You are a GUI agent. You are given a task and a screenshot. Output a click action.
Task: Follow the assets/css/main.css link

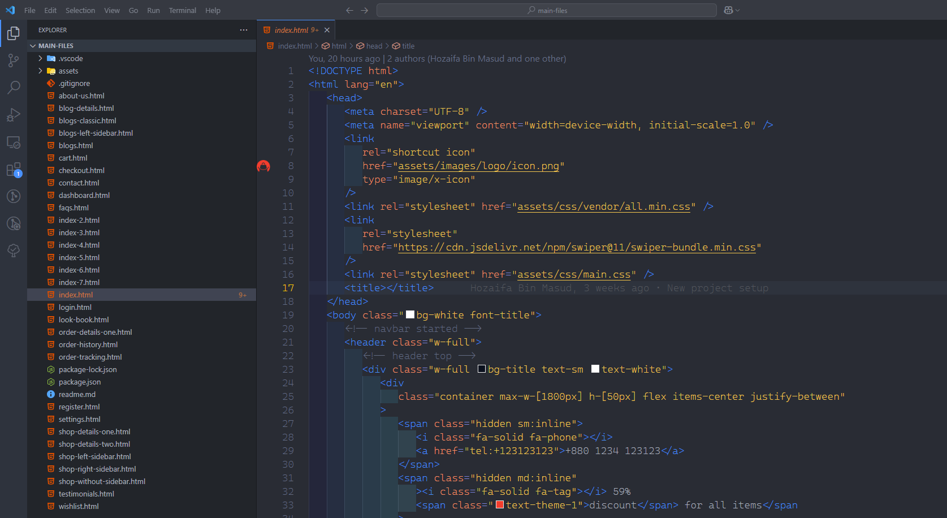573,274
